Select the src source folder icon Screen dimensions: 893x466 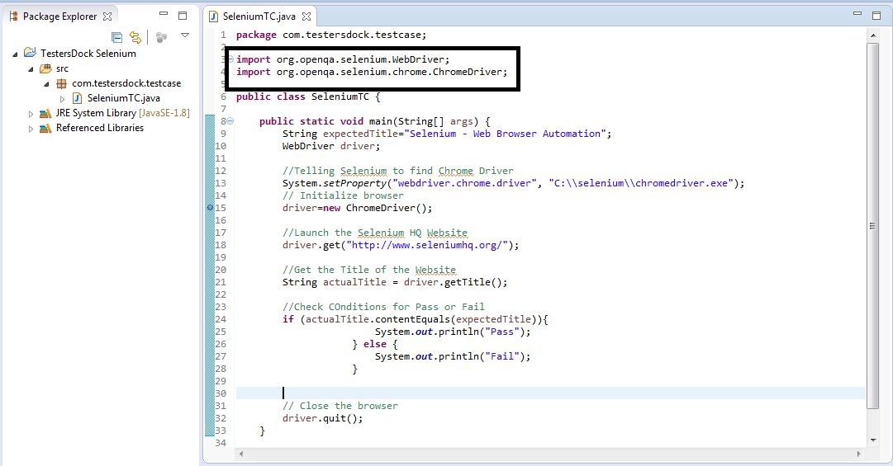coord(45,68)
